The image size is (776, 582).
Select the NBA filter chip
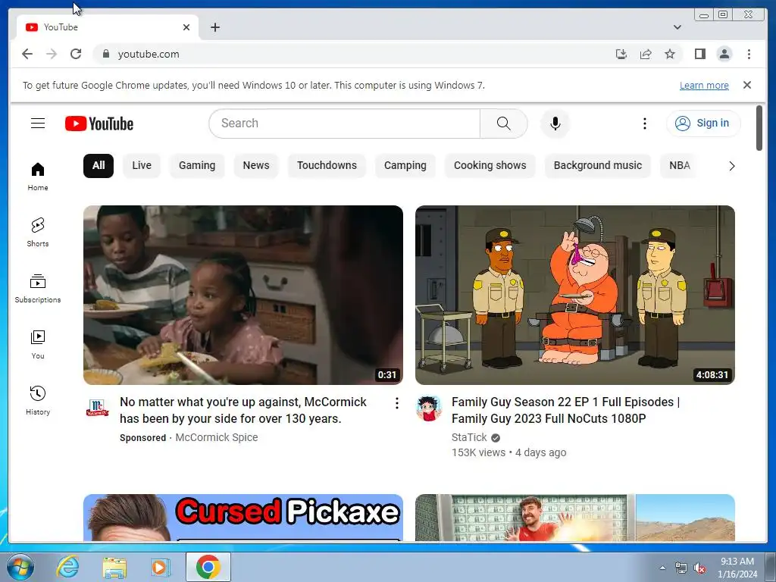point(680,165)
